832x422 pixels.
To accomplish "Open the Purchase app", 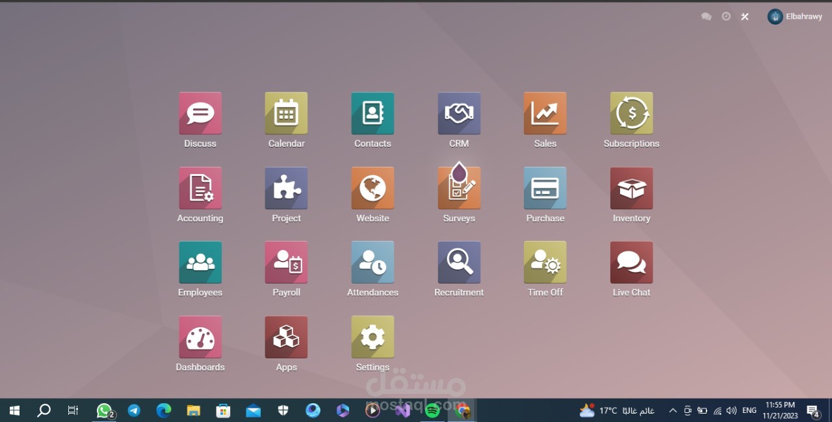I will [x=545, y=188].
